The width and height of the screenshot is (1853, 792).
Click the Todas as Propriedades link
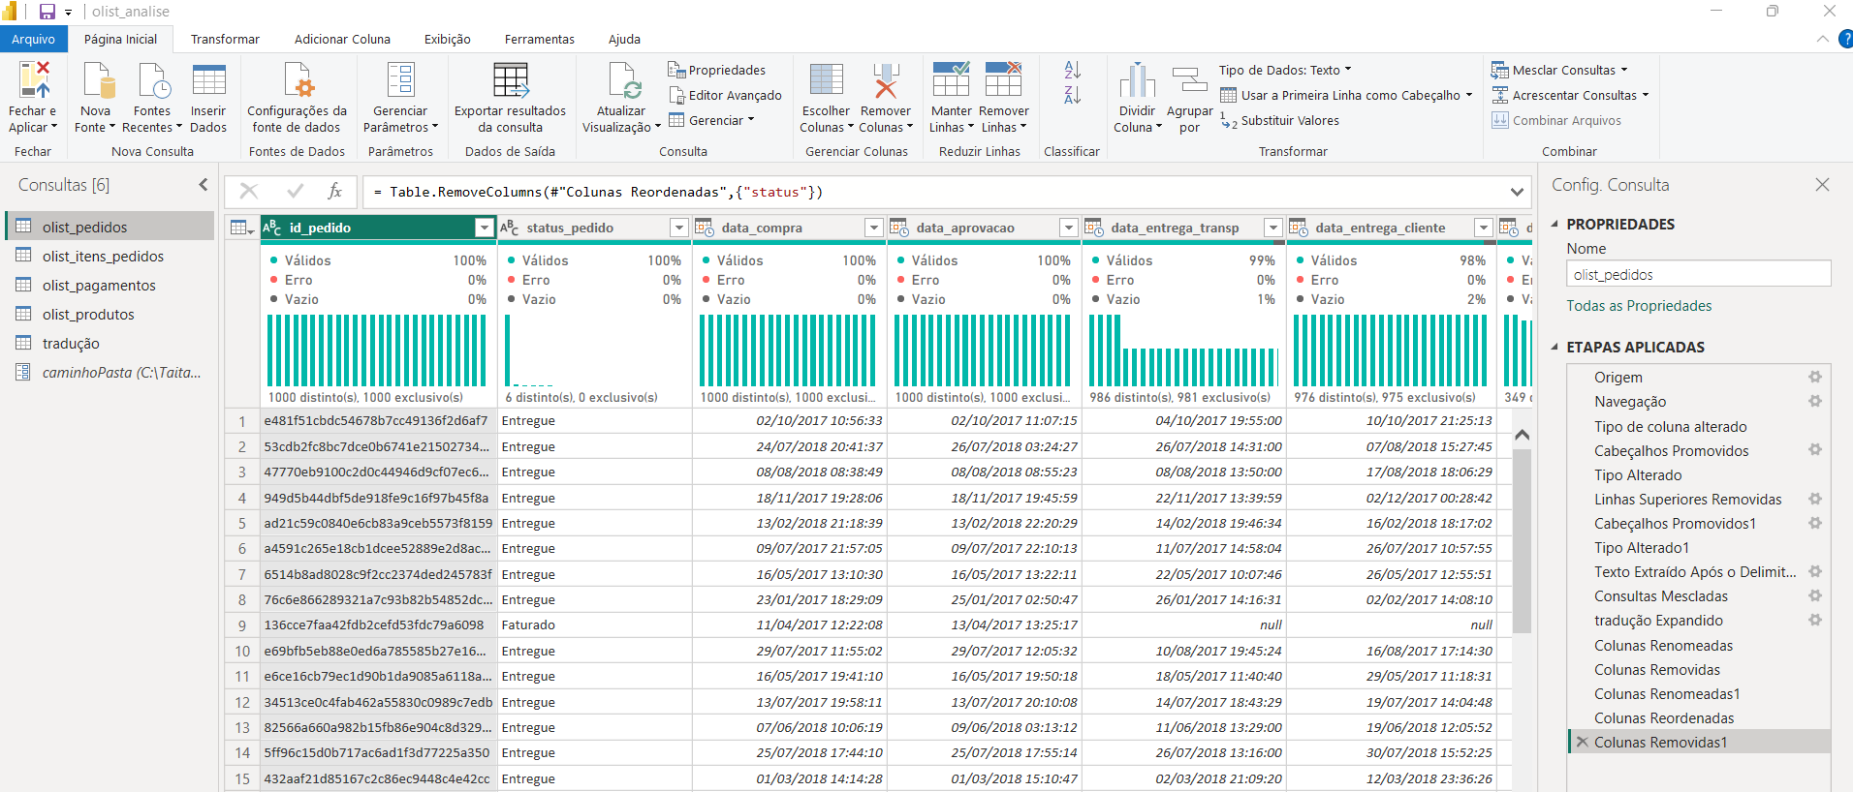(x=1639, y=306)
